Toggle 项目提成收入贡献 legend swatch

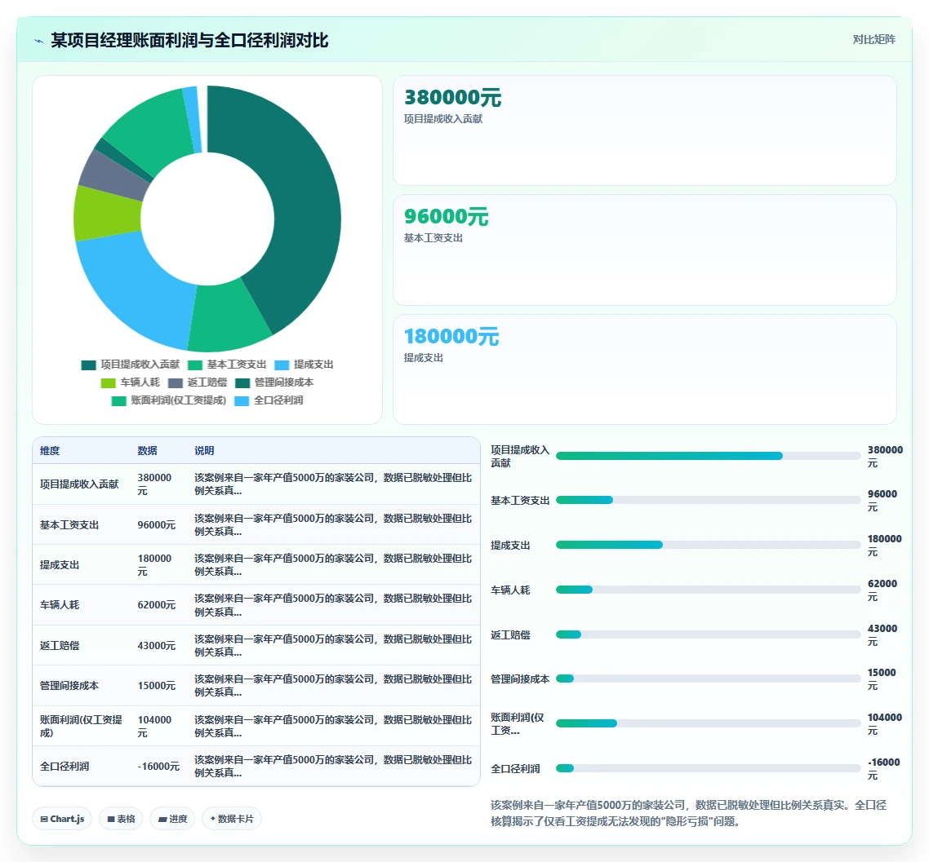pyautogui.click(x=88, y=365)
